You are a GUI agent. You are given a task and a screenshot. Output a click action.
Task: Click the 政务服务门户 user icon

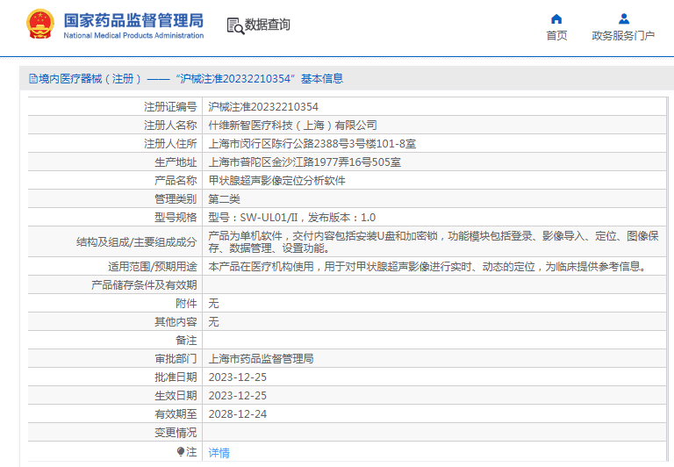[x=624, y=19]
